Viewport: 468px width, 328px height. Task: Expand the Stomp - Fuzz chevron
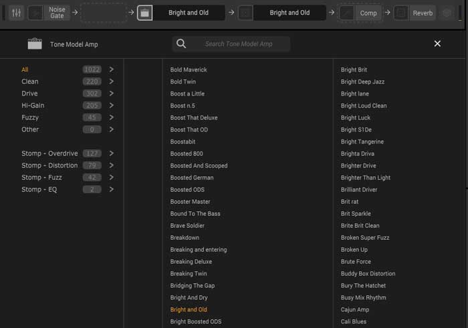pyautogui.click(x=112, y=178)
